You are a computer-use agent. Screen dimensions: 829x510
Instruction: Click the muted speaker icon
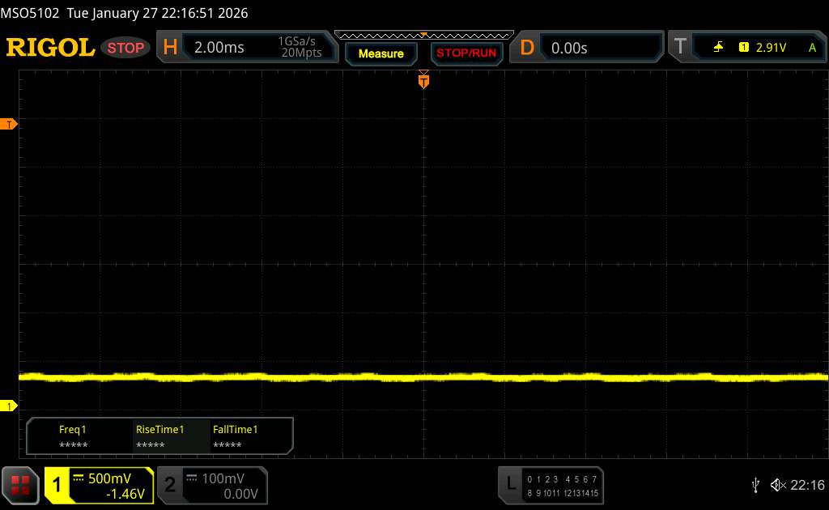tap(777, 485)
